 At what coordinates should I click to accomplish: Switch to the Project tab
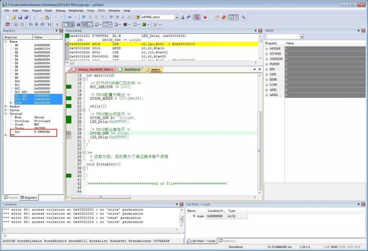click(x=11, y=197)
